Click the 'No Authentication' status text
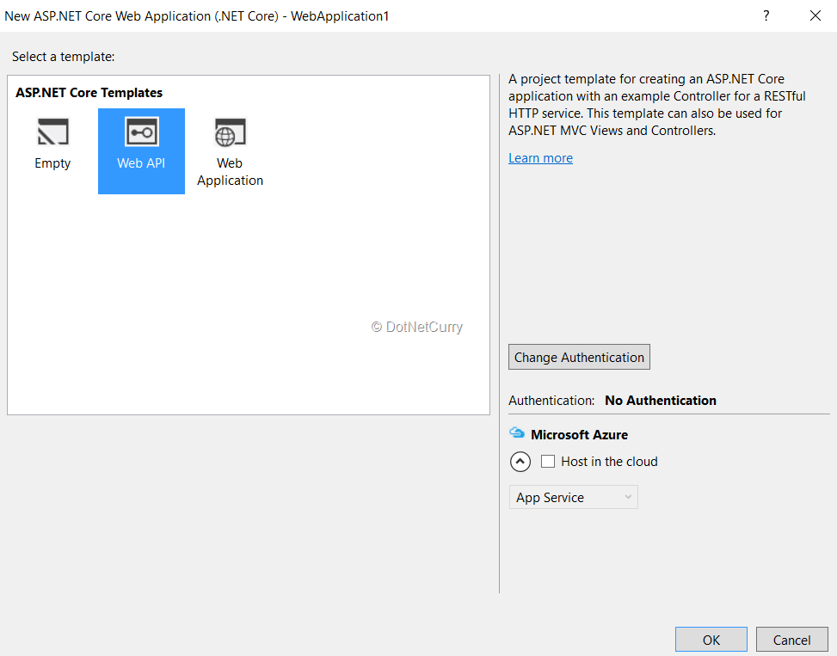 coord(660,401)
